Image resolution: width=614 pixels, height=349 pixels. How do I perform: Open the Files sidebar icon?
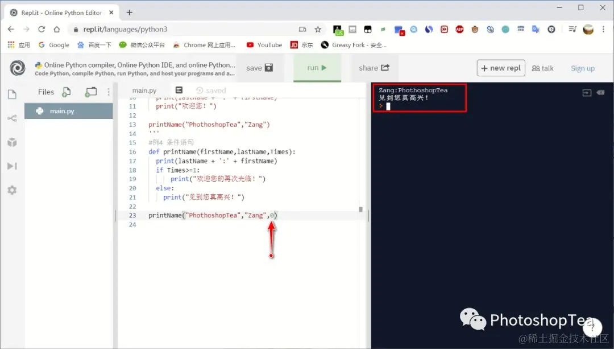(12, 95)
